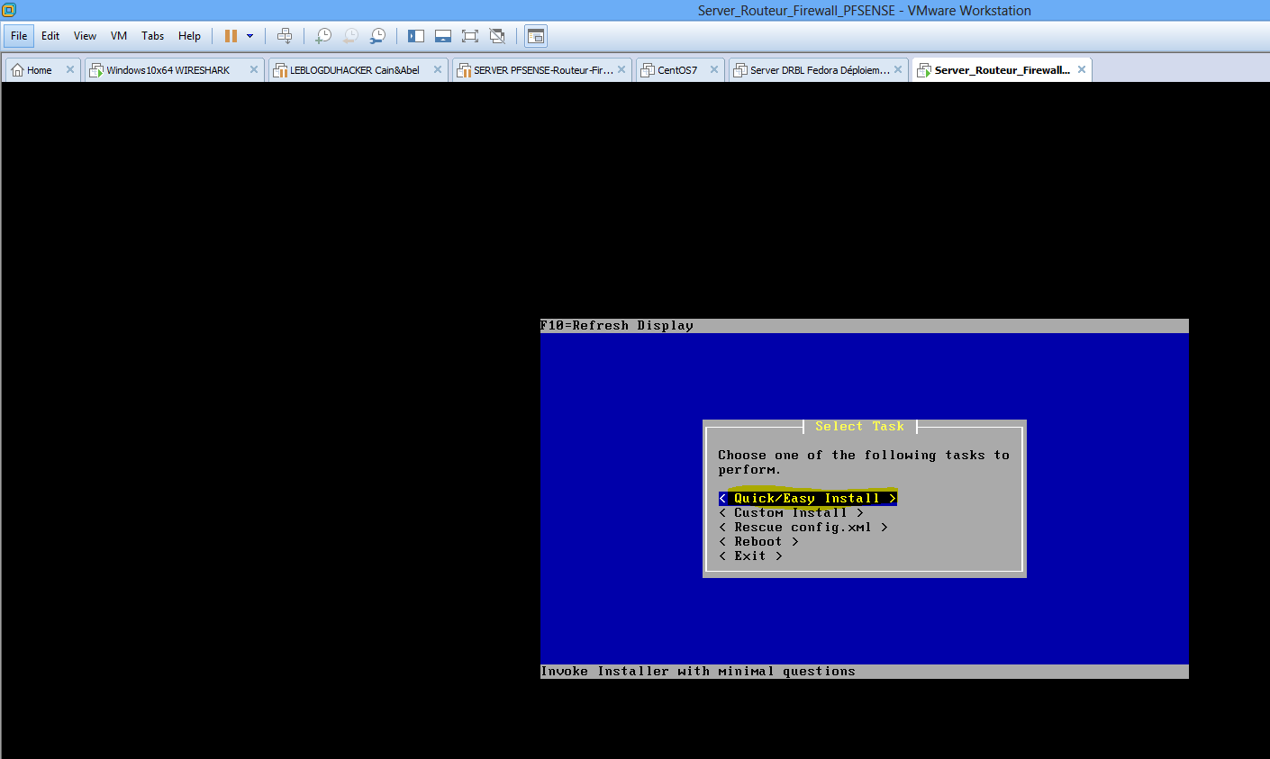Image resolution: width=1270 pixels, height=759 pixels.
Task: Select the Reboot option in installer
Action: [x=758, y=541]
